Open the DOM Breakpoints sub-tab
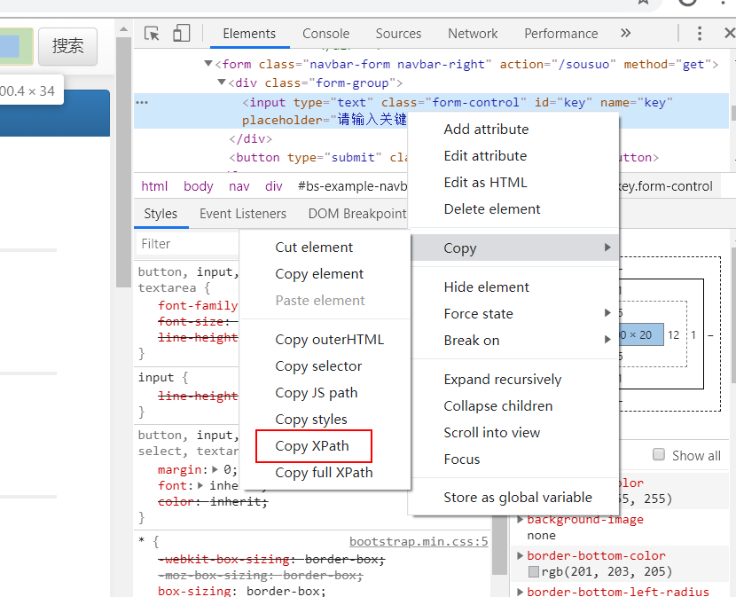Image resolution: width=736 pixels, height=597 pixels. pos(357,214)
